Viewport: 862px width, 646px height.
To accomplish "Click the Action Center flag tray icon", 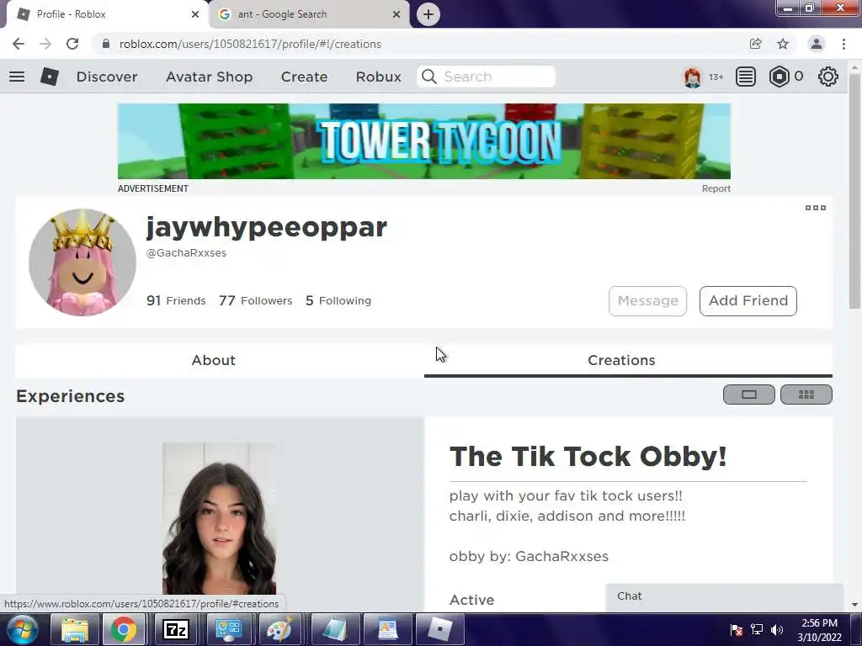I will pyautogui.click(x=737, y=629).
